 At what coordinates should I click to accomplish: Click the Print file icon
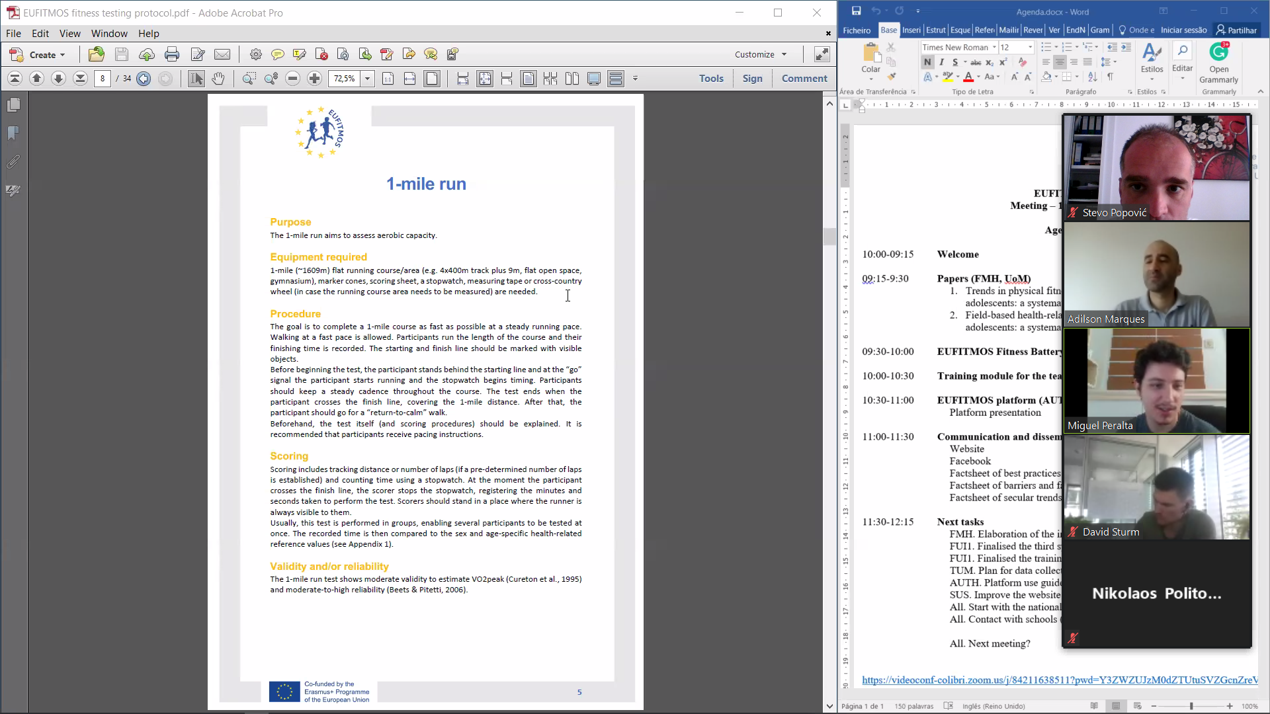point(172,54)
